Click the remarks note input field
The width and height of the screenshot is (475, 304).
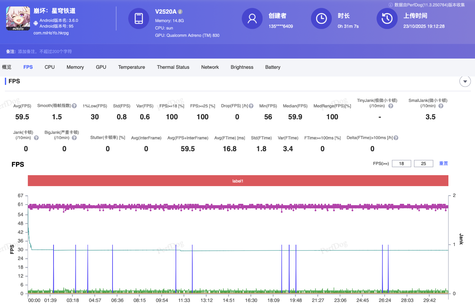tap(45, 51)
